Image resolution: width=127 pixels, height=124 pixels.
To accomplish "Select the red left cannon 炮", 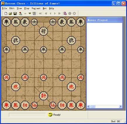I will point(16,87).
